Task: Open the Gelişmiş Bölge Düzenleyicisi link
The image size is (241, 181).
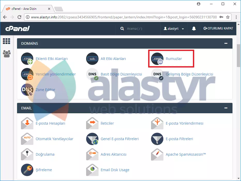Action: coord(189,74)
